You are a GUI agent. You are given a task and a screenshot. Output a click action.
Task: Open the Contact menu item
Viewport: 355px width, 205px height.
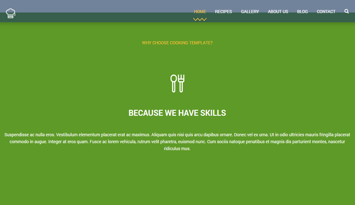click(326, 11)
